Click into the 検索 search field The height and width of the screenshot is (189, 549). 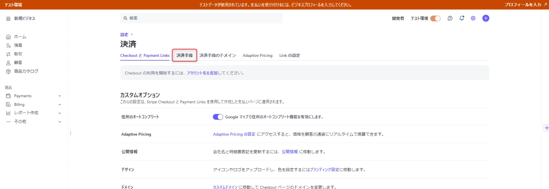[202, 18]
